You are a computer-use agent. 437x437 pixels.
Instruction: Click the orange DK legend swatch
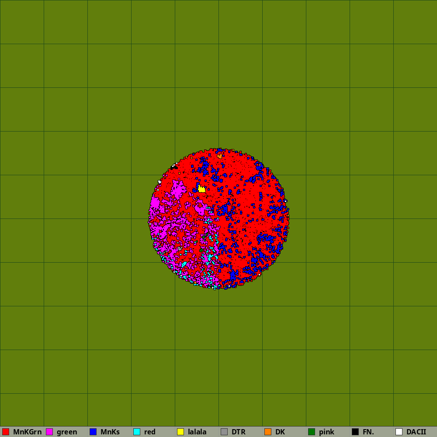pyautogui.click(x=268, y=432)
